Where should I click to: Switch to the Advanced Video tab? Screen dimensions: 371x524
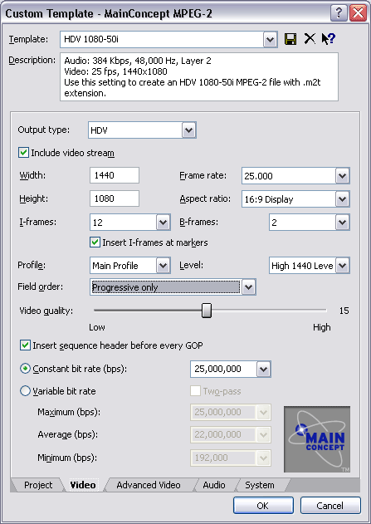coord(149,485)
